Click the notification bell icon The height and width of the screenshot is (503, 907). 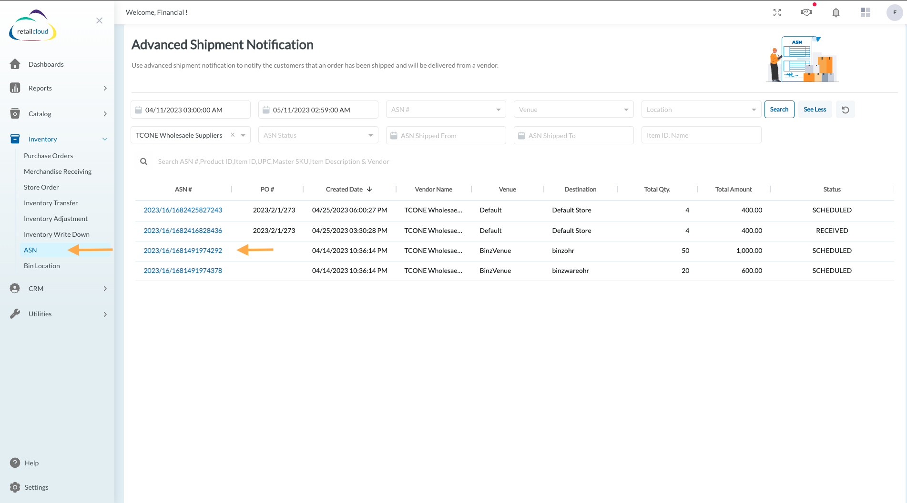coord(836,13)
